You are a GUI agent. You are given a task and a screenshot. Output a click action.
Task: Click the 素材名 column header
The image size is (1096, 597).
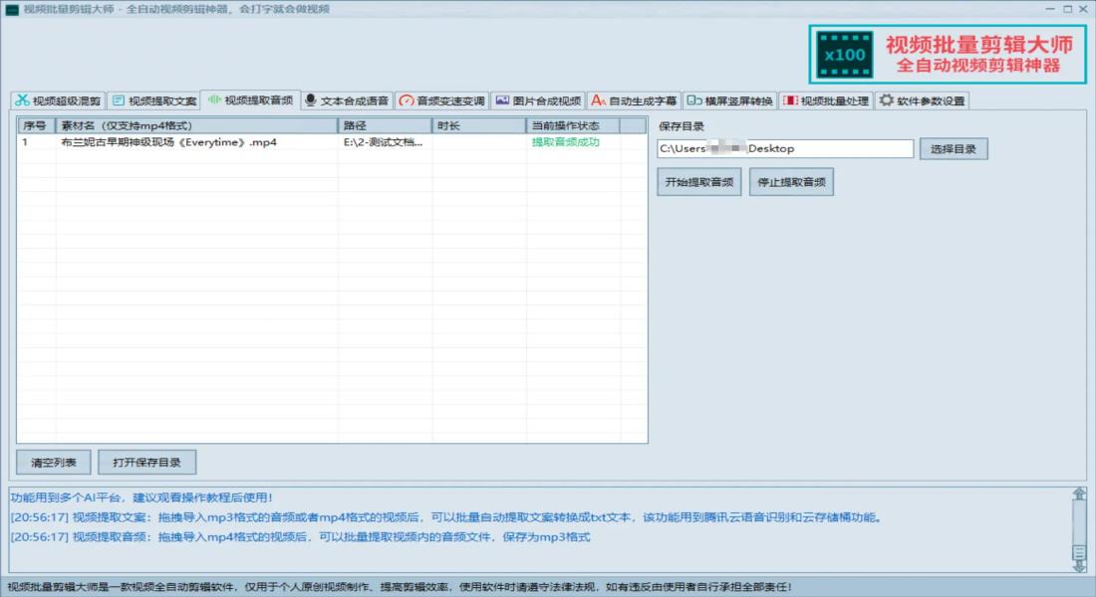pos(196,126)
